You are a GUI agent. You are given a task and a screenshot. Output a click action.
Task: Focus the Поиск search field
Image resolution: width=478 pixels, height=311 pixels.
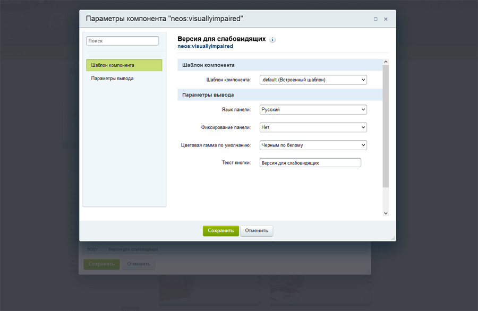click(123, 41)
